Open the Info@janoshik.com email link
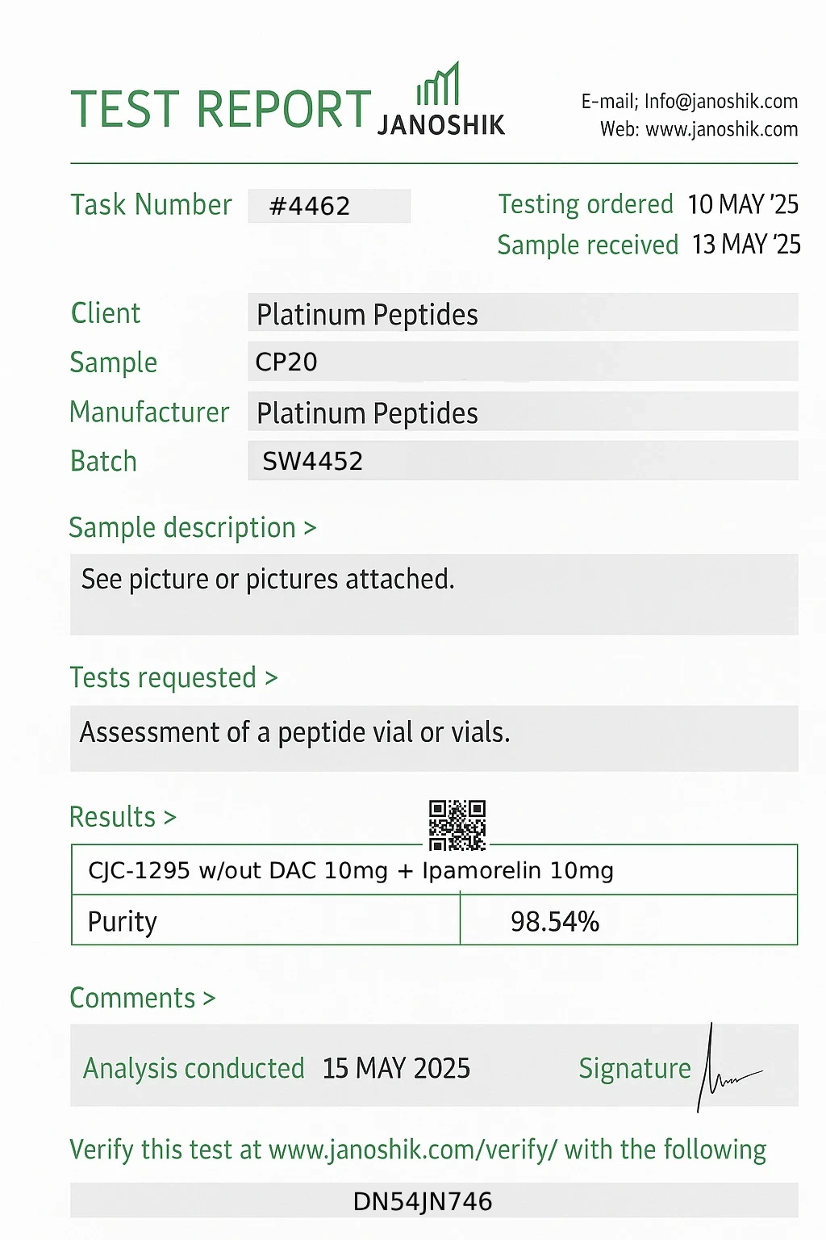This screenshot has width=826, height=1240. pos(721,102)
